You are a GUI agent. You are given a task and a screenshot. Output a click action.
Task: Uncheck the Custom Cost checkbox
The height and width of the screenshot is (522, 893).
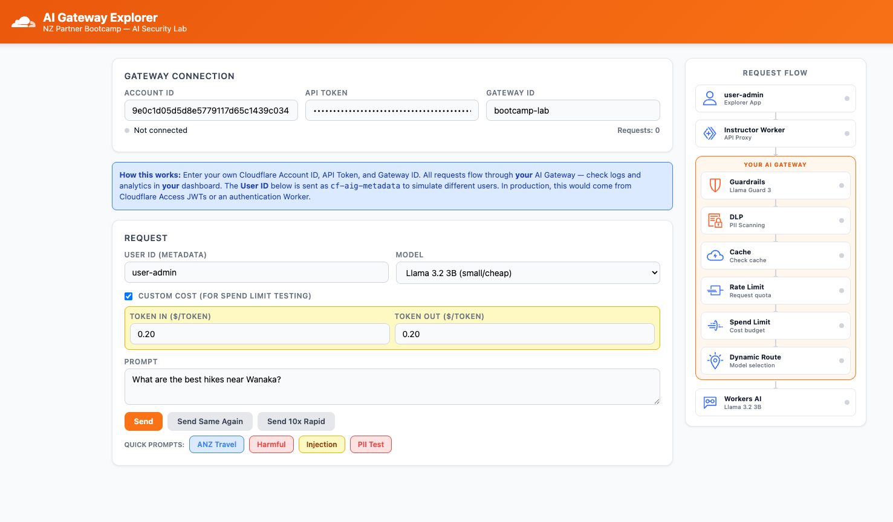tap(128, 296)
